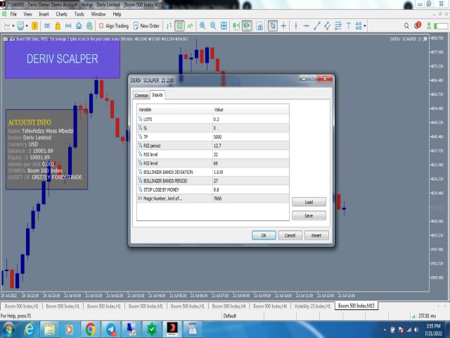
Task: Edit BOLLINGER BANDS PERIOD value 27
Action: click(250, 181)
